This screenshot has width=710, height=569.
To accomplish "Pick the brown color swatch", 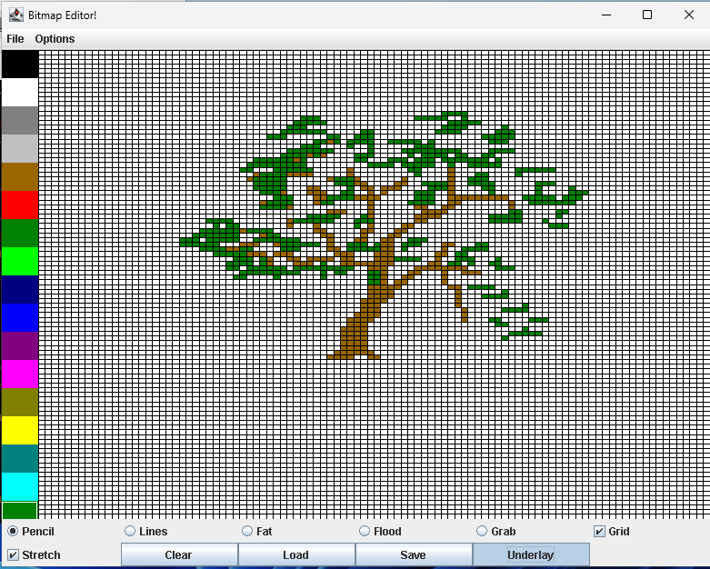I will (x=20, y=177).
